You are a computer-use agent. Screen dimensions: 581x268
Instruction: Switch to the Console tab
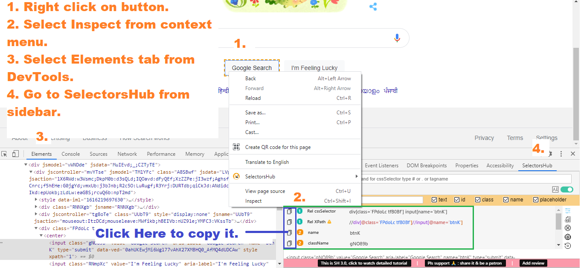[70, 154]
